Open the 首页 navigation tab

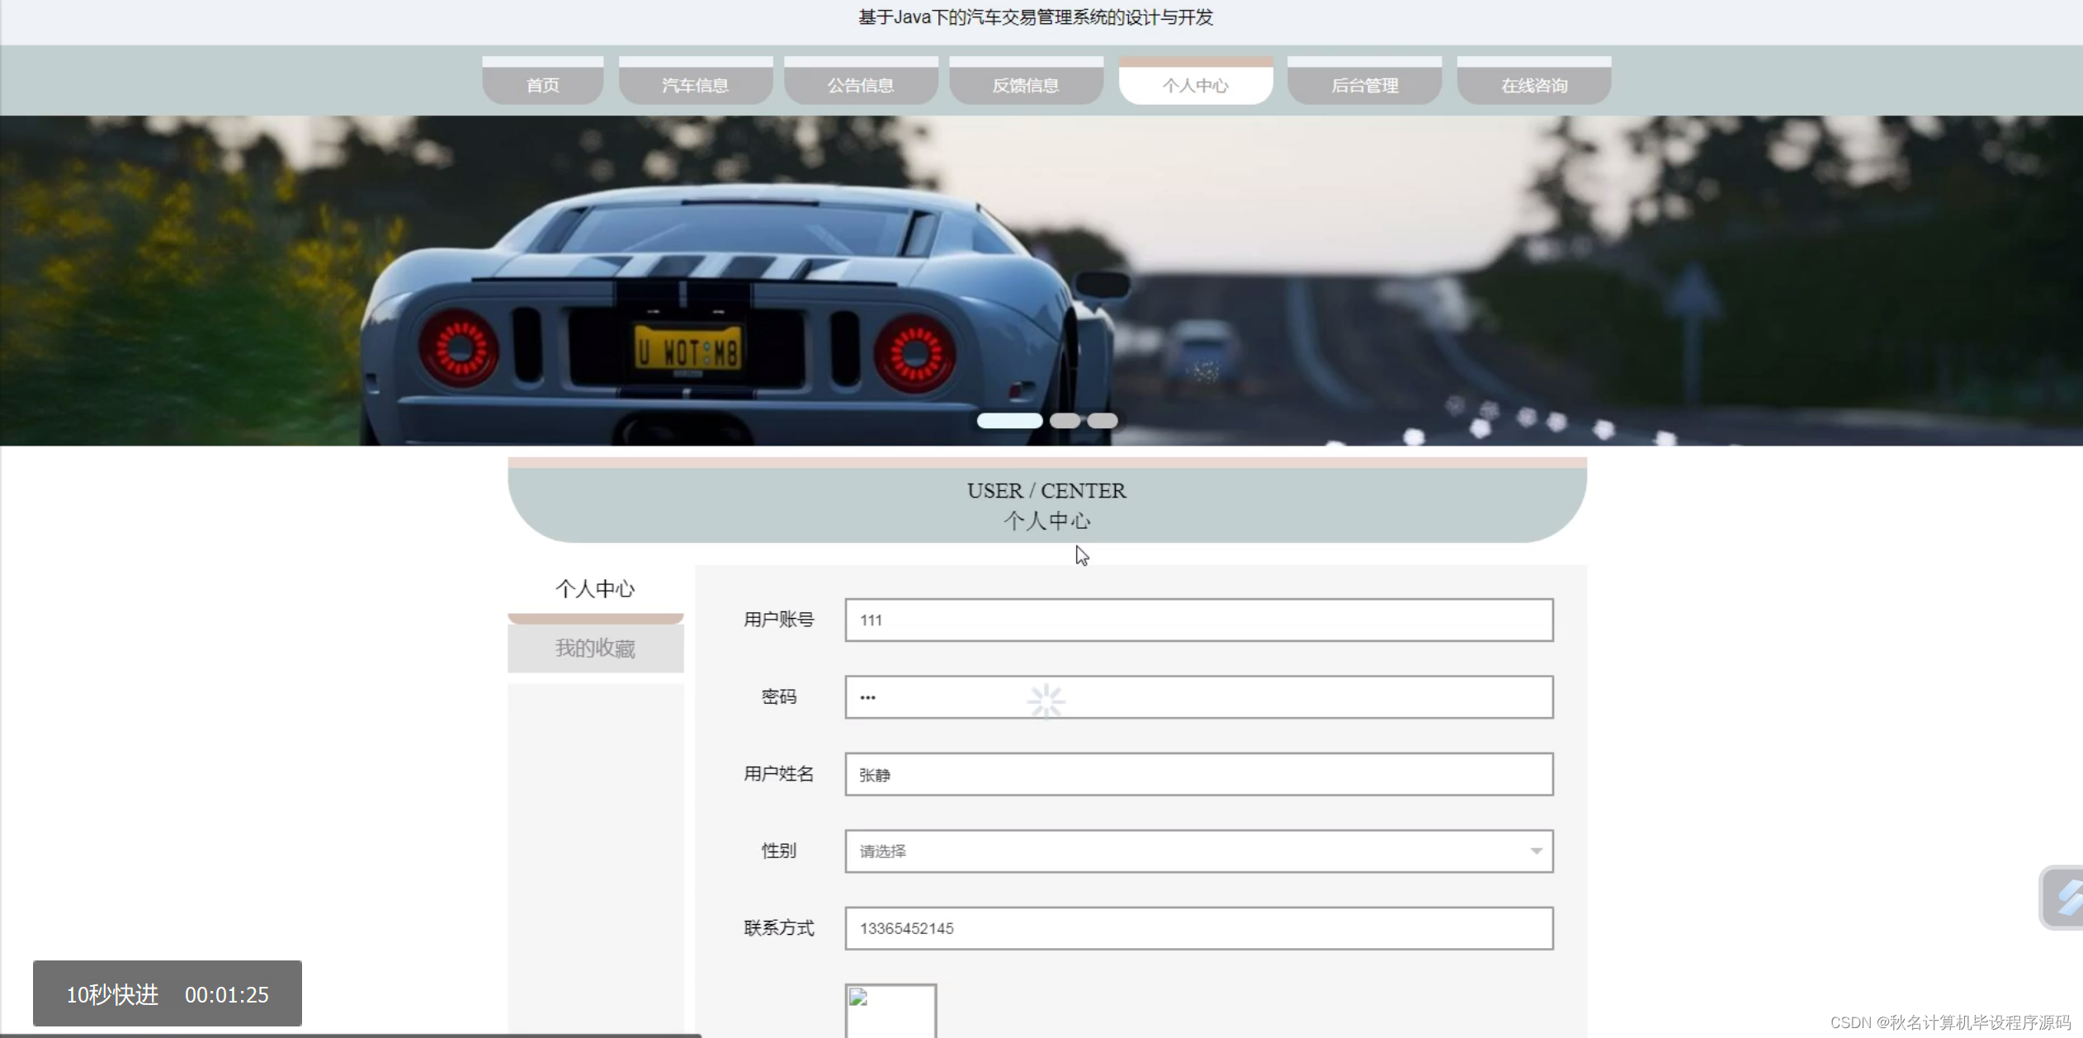(542, 85)
